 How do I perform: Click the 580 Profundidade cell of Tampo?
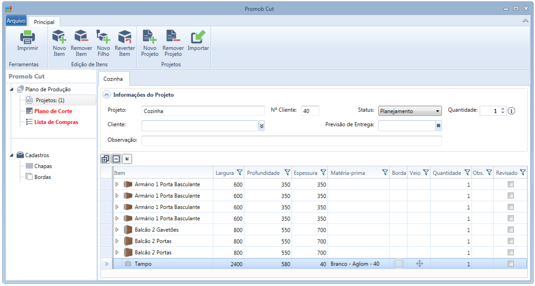click(x=268, y=264)
